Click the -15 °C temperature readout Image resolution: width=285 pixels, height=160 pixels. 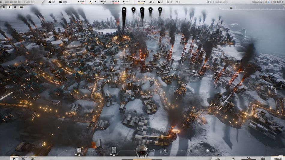tap(209, 2)
